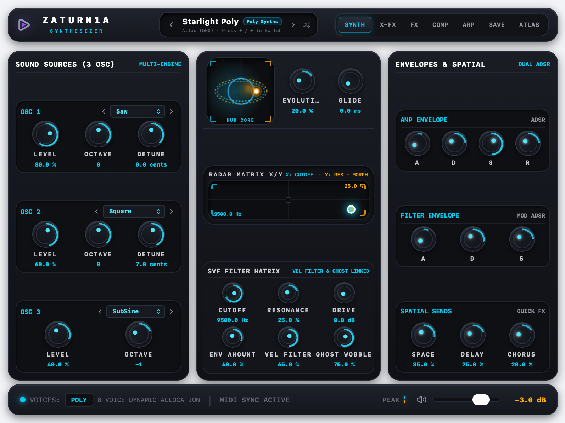Click the Amp Envelope R knob
The height and width of the screenshot is (423, 565).
tap(528, 144)
